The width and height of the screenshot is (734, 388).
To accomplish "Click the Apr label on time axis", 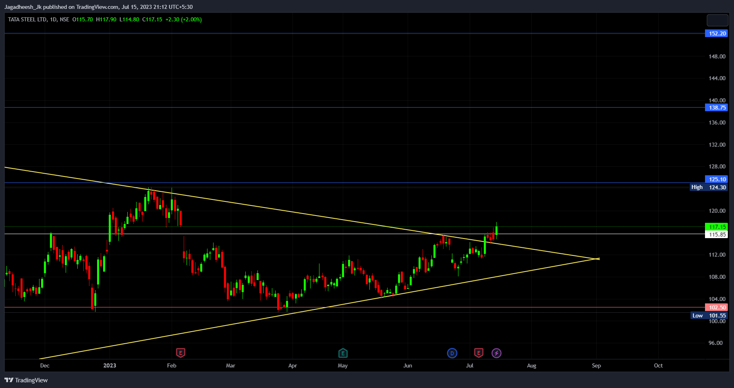I will point(292,365).
